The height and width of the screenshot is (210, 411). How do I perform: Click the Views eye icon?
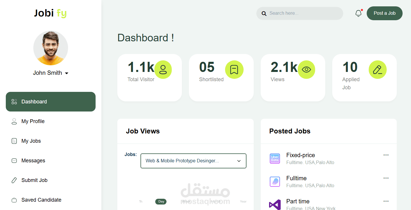(x=306, y=69)
